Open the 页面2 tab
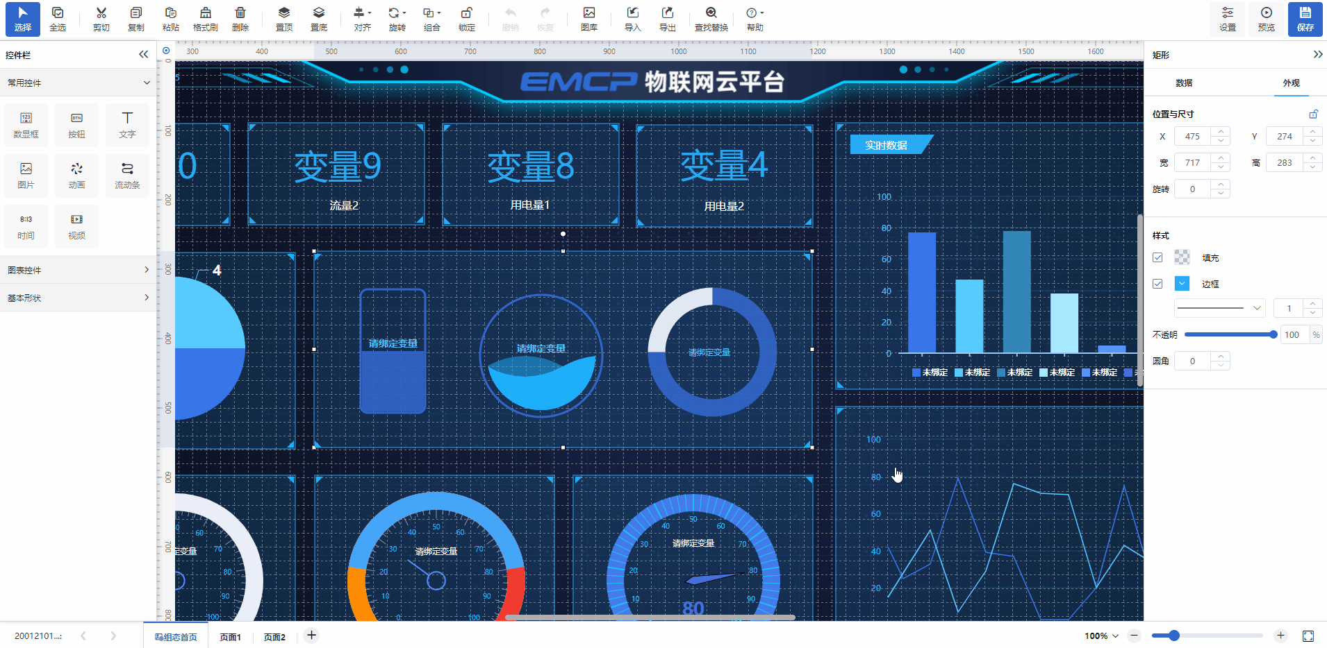 point(274,636)
